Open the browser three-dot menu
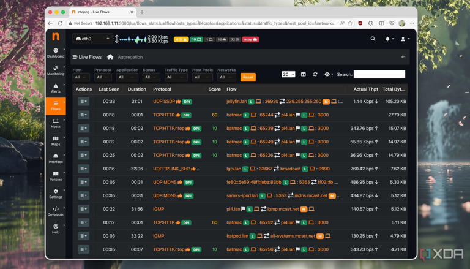The width and height of the screenshot is (470, 269). pyautogui.click(x=412, y=23)
